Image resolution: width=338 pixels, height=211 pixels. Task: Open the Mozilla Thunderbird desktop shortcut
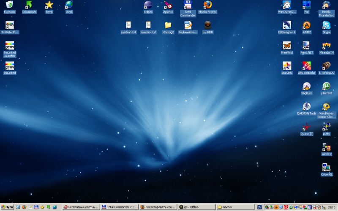tap(326, 5)
